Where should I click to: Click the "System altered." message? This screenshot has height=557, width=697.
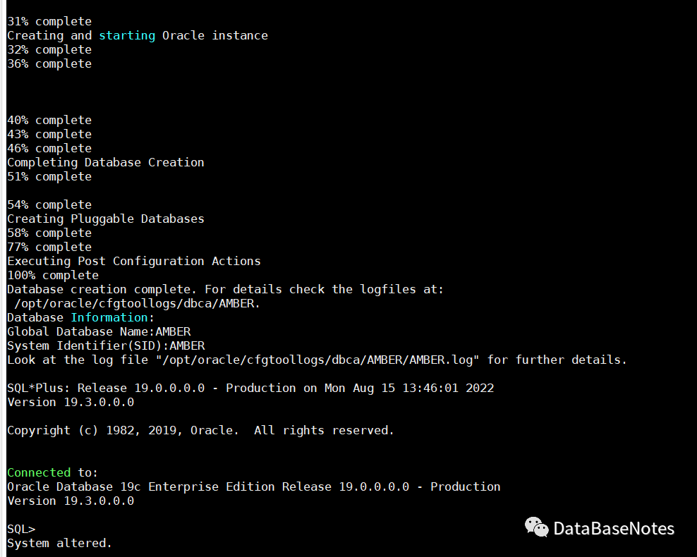point(60,543)
